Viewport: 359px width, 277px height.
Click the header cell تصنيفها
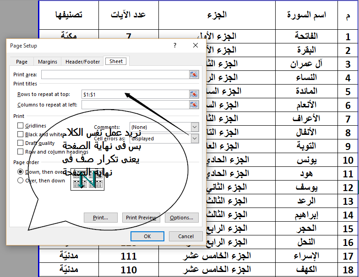[x=69, y=15]
